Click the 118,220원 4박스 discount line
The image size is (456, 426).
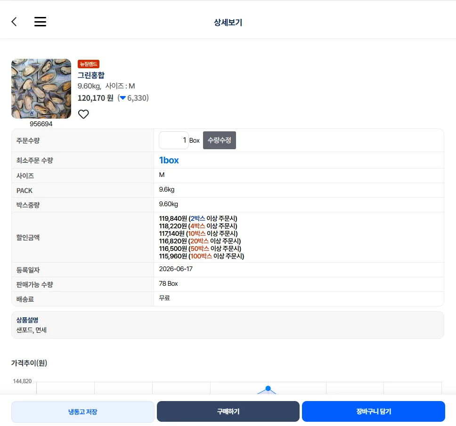[198, 226]
